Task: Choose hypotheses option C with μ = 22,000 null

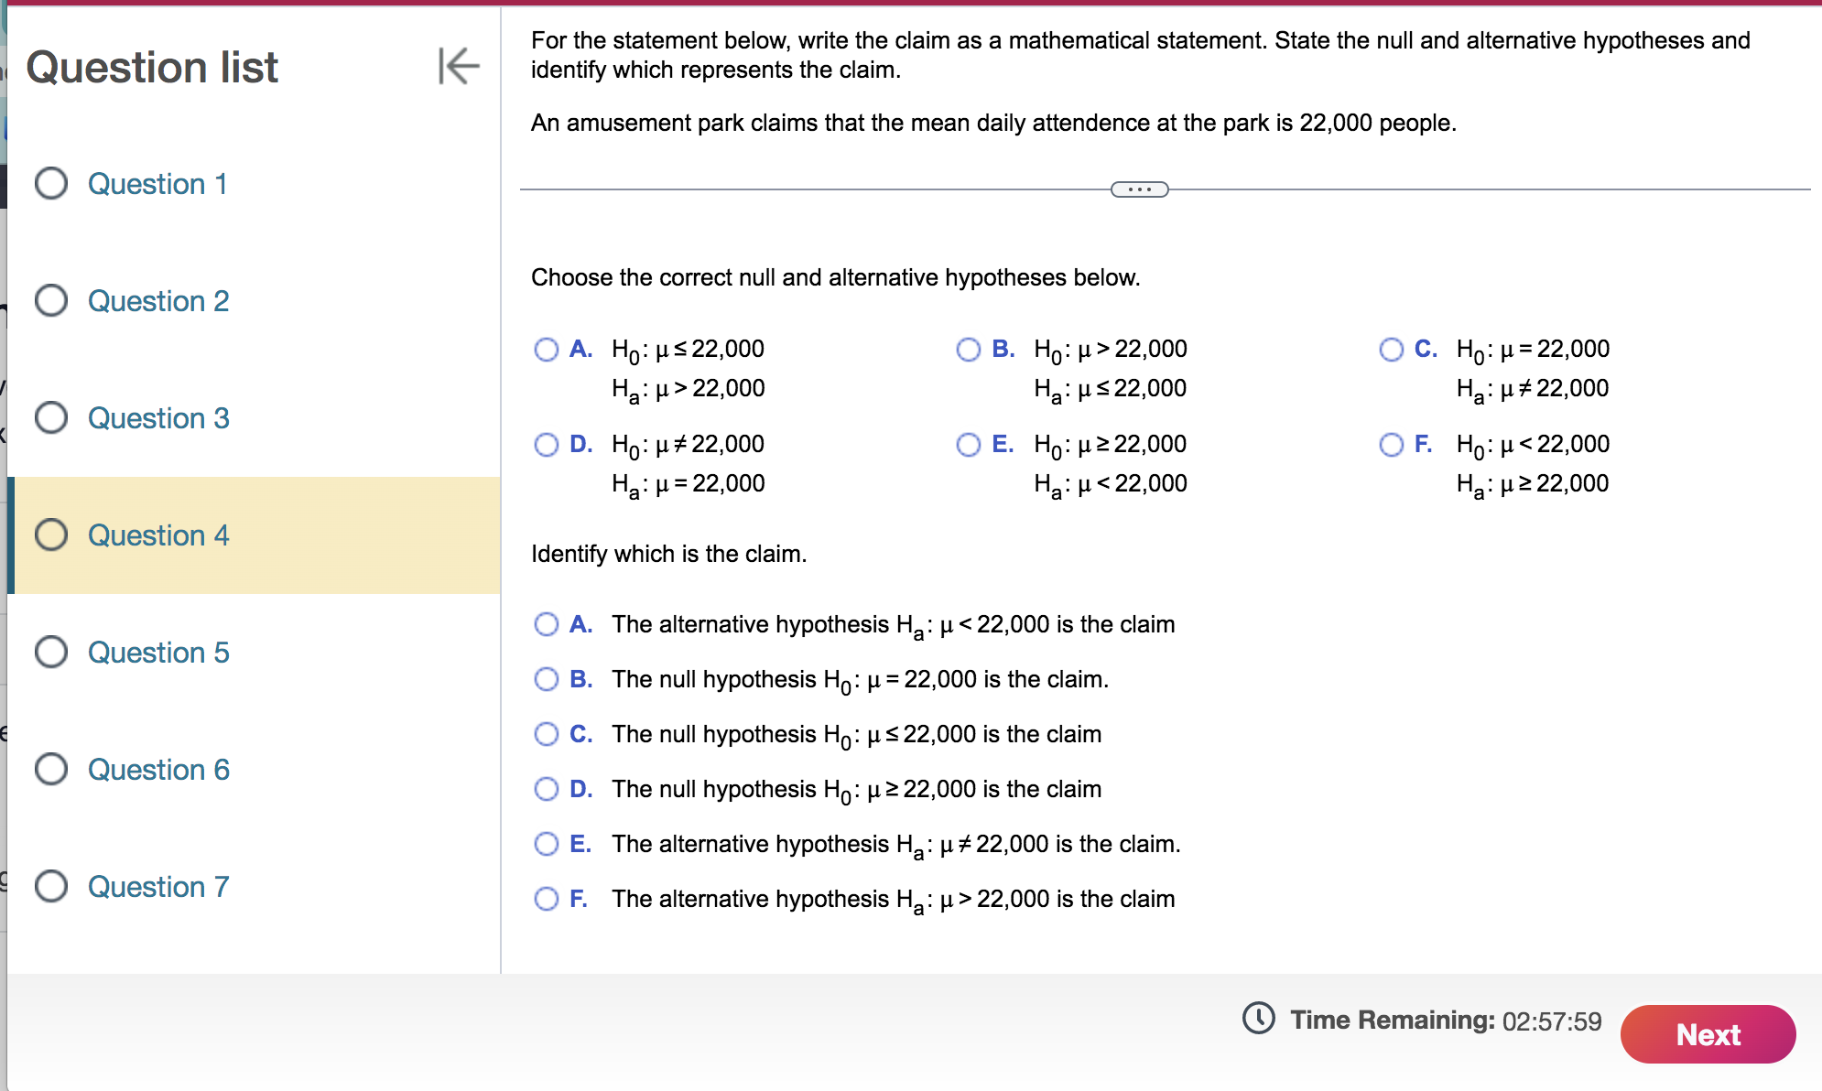Action: click(x=1391, y=350)
